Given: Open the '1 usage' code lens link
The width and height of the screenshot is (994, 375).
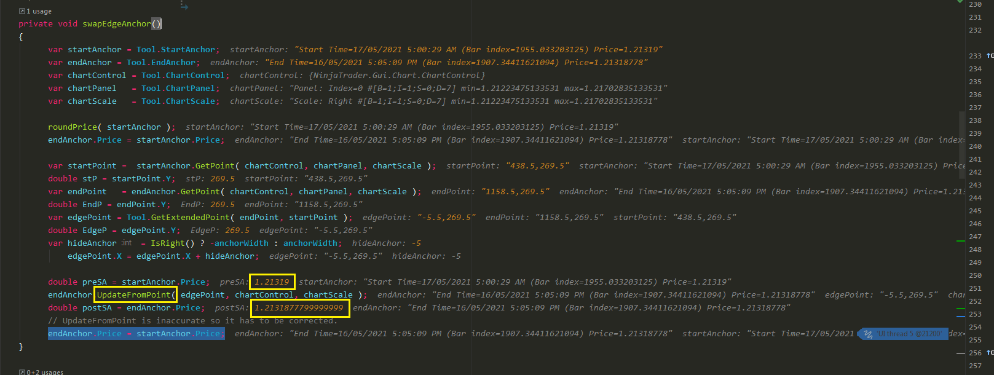Looking at the screenshot, I should (39, 11).
